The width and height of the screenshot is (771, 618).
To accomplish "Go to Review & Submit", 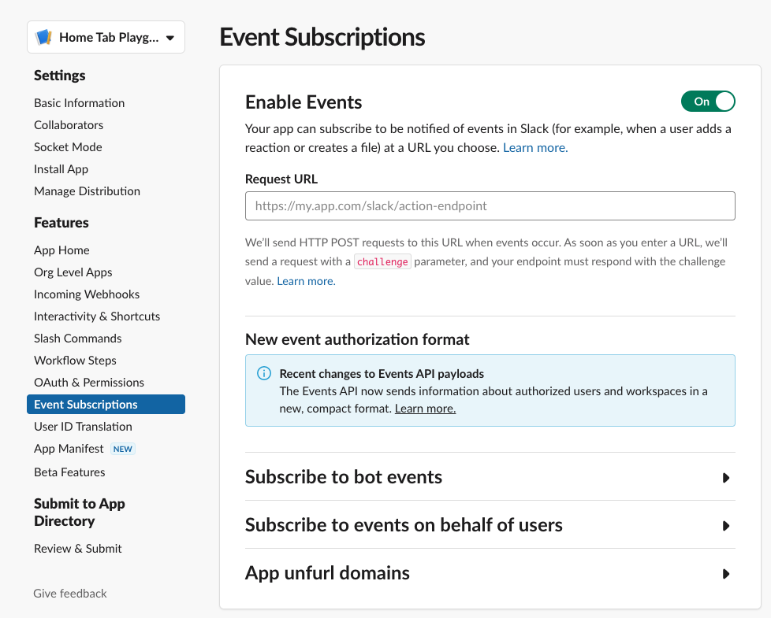I will click(77, 548).
